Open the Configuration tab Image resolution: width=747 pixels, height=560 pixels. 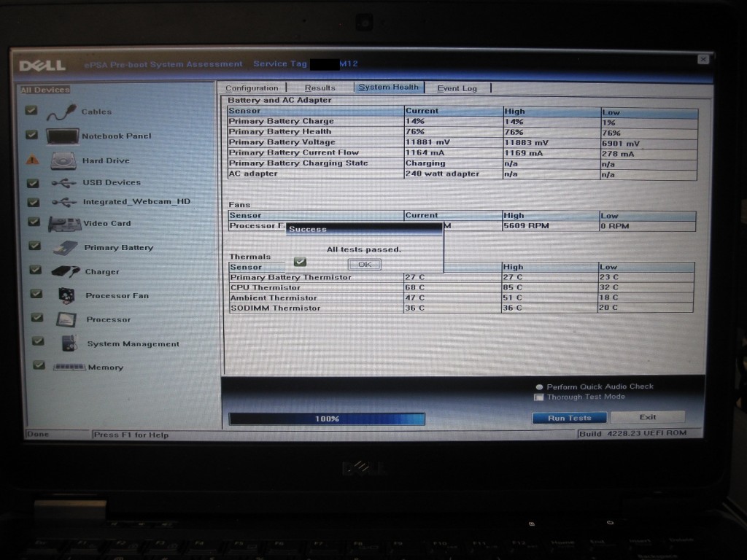[x=252, y=88]
